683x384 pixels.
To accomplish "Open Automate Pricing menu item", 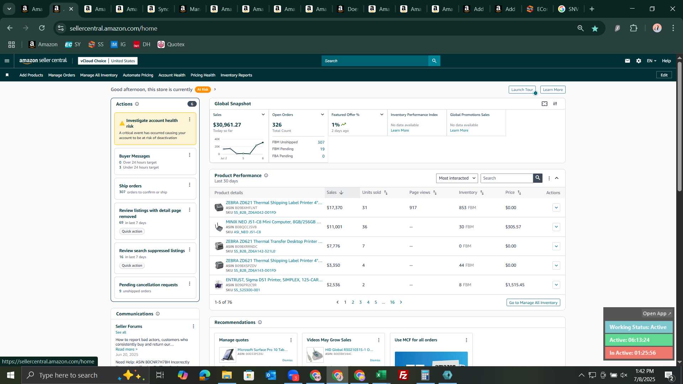I will tap(138, 75).
